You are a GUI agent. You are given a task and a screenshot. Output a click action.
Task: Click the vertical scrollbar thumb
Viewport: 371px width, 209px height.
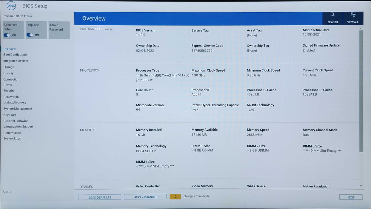coord(361,91)
